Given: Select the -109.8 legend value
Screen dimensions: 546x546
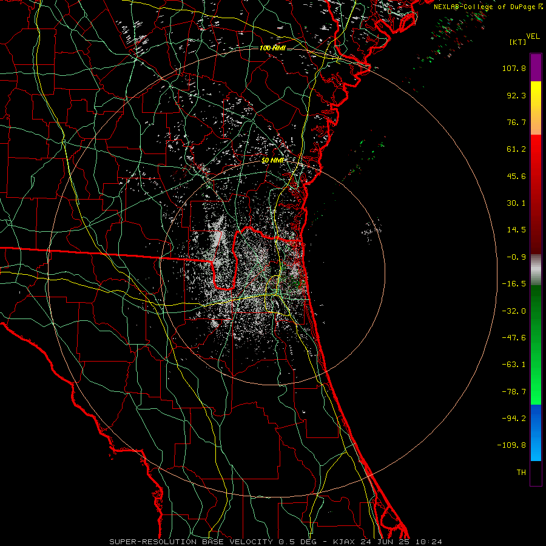Looking at the screenshot, I should 512,445.
